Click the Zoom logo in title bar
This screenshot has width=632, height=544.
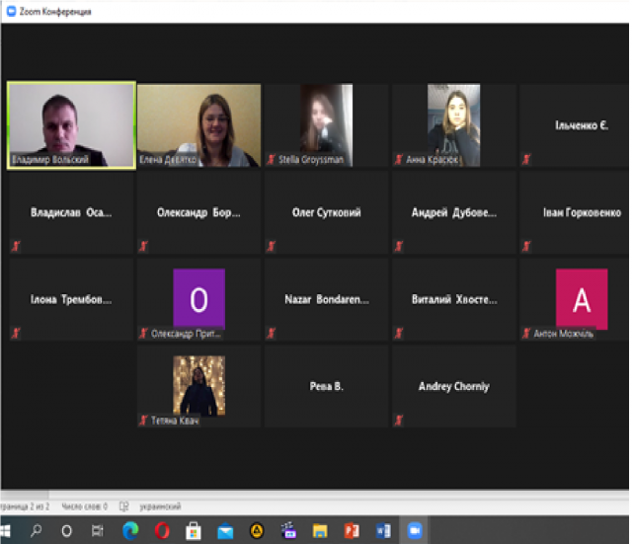coord(12,11)
